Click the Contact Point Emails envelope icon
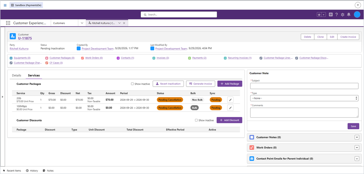 click(252, 159)
